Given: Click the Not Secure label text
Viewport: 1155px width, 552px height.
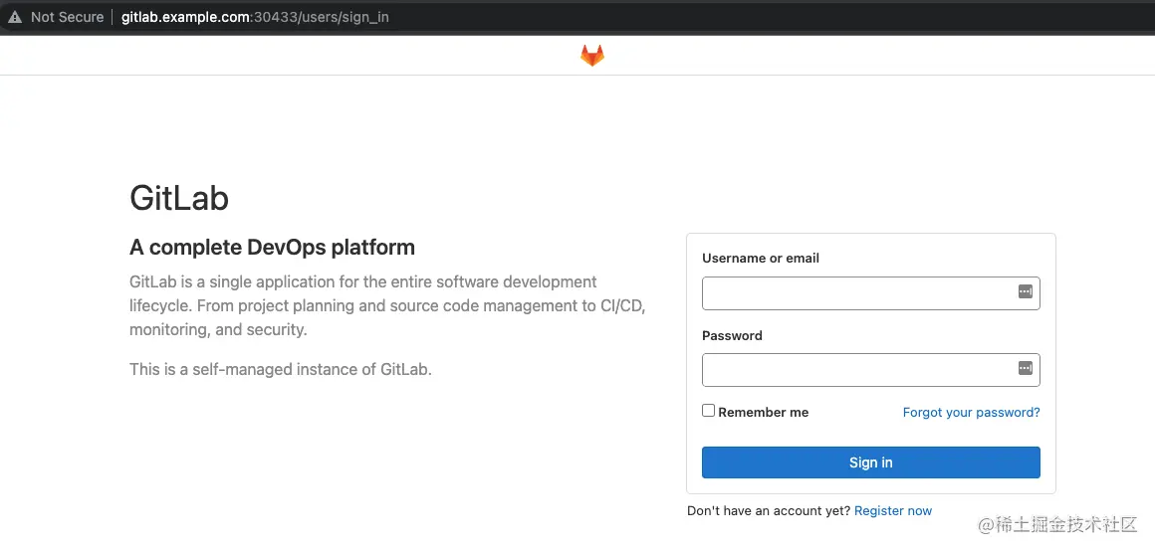Looking at the screenshot, I should click(x=67, y=17).
